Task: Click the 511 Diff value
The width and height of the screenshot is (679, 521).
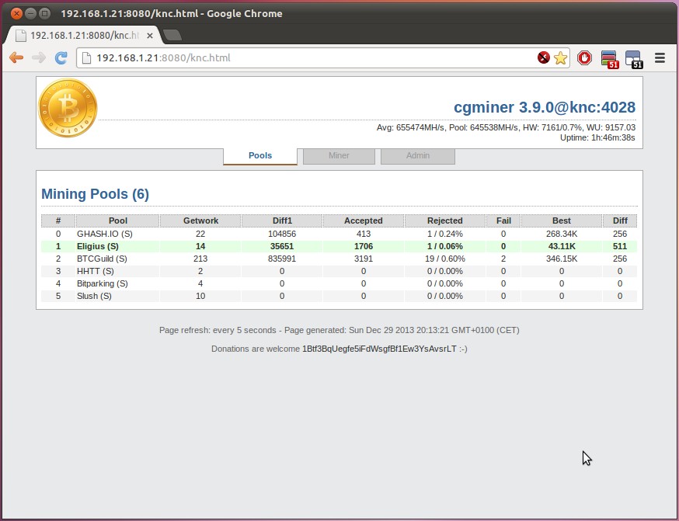Action: [620, 246]
